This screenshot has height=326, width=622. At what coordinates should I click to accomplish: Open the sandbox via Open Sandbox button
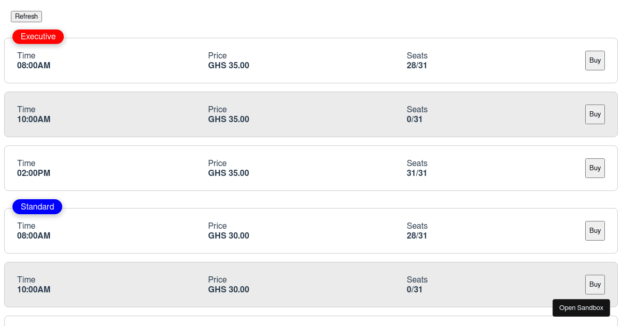pyautogui.click(x=581, y=308)
